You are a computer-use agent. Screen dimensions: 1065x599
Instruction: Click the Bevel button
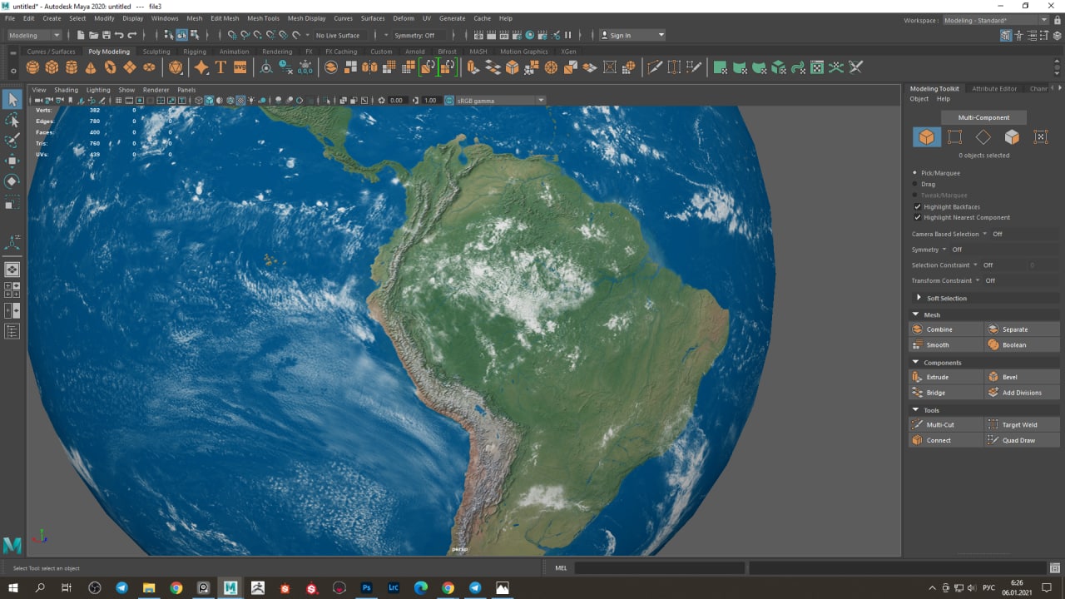coord(1022,376)
